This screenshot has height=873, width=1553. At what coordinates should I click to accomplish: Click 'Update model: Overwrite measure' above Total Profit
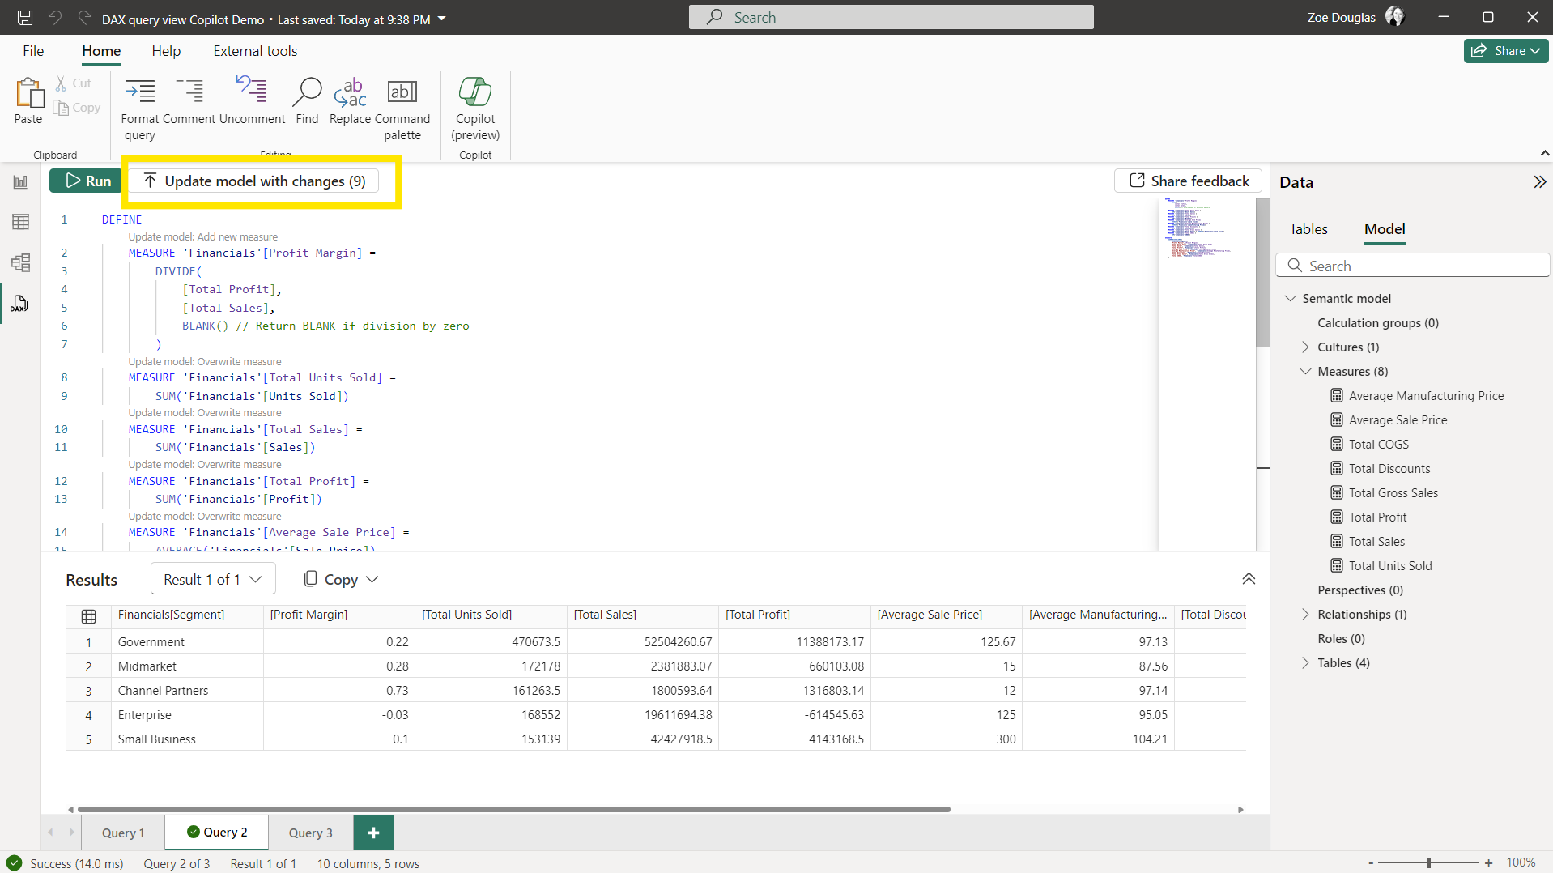click(205, 464)
